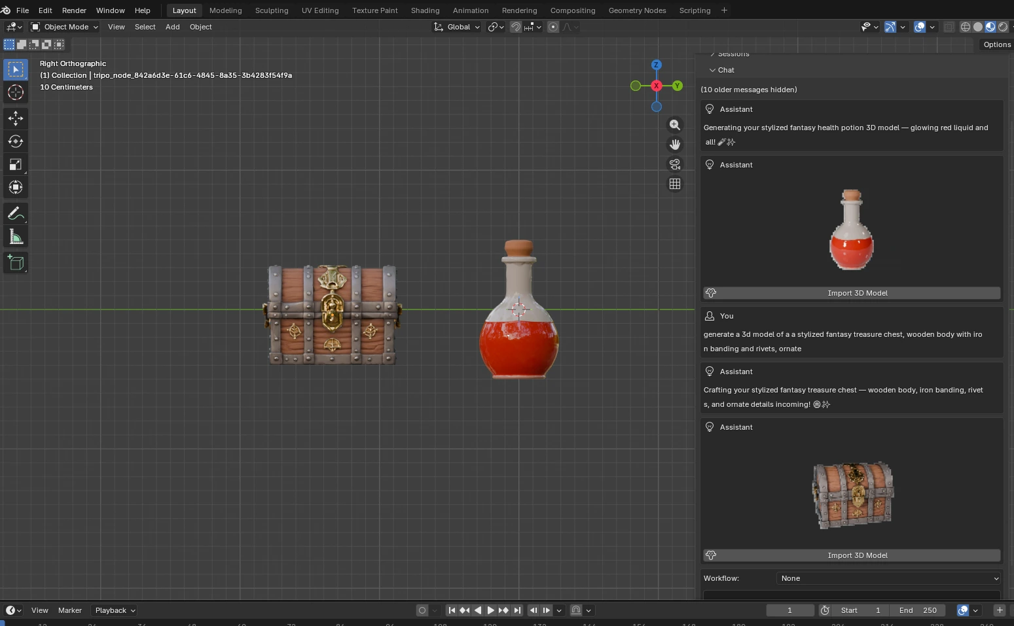Click the End frame 250 field
This screenshot has height=626, width=1014.
(917, 610)
